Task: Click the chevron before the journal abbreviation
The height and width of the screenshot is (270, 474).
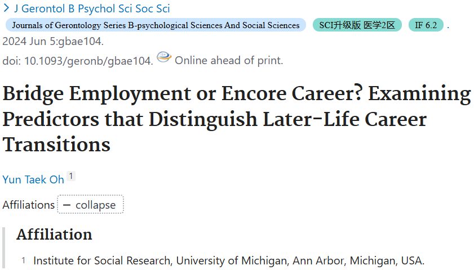Action: [x=6, y=8]
